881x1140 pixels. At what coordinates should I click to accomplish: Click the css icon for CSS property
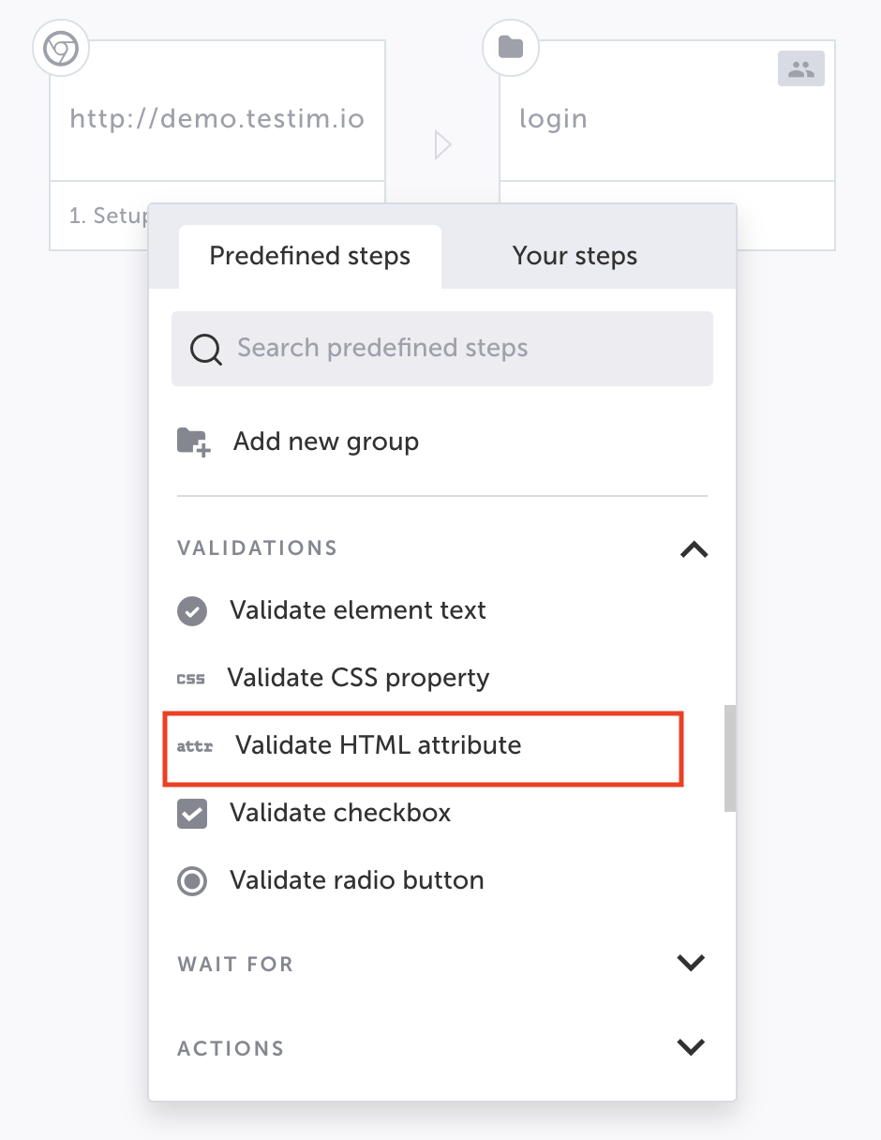190,679
